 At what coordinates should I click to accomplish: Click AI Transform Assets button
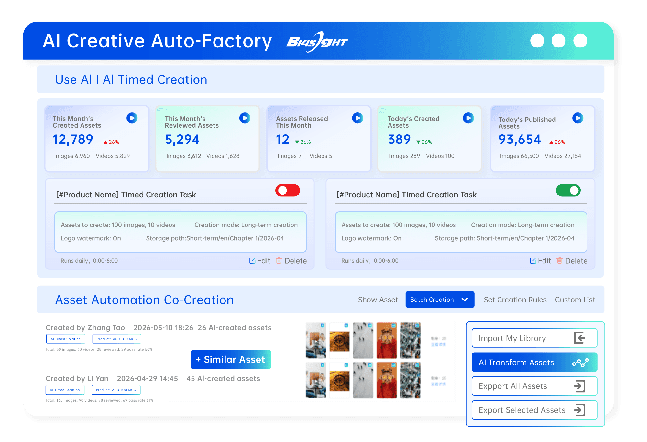[x=534, y=362]
